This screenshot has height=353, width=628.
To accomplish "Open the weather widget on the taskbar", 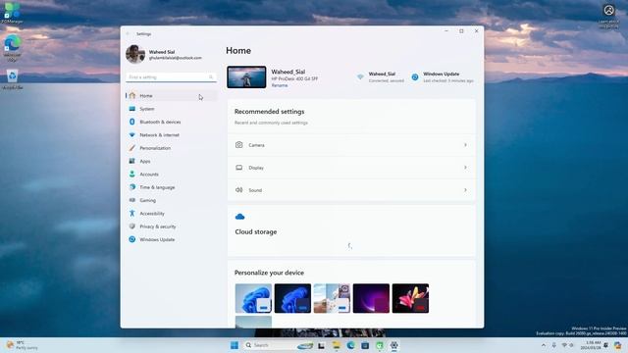I will pyautogui.click(x=22, y=345).
